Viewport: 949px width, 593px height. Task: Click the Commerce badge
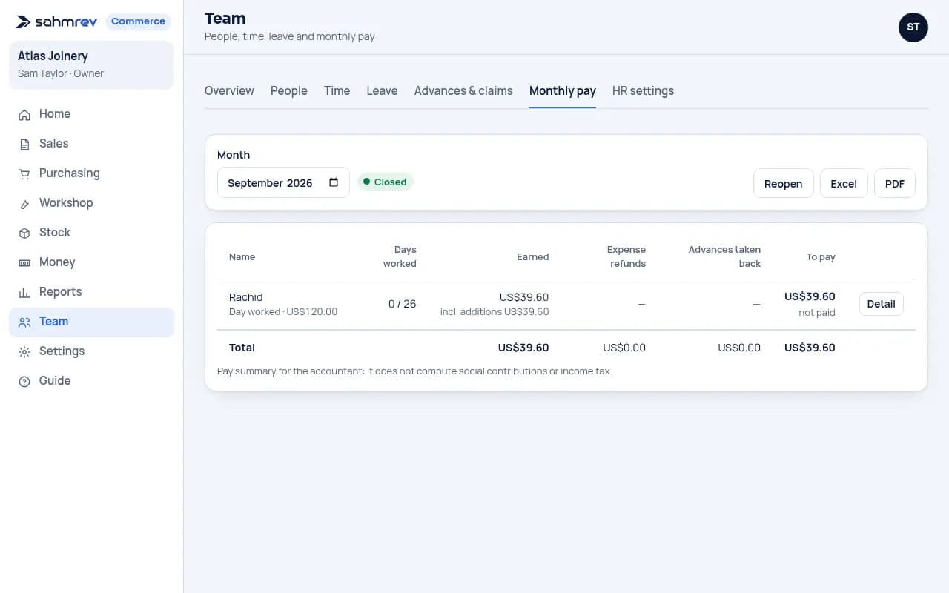[138, 21]
